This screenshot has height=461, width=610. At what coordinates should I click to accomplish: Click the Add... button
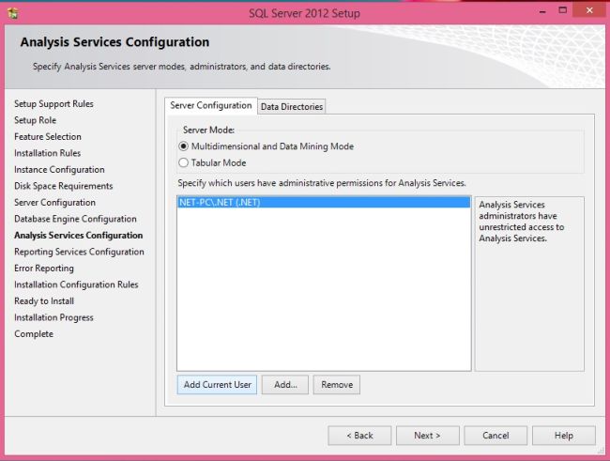285,385
